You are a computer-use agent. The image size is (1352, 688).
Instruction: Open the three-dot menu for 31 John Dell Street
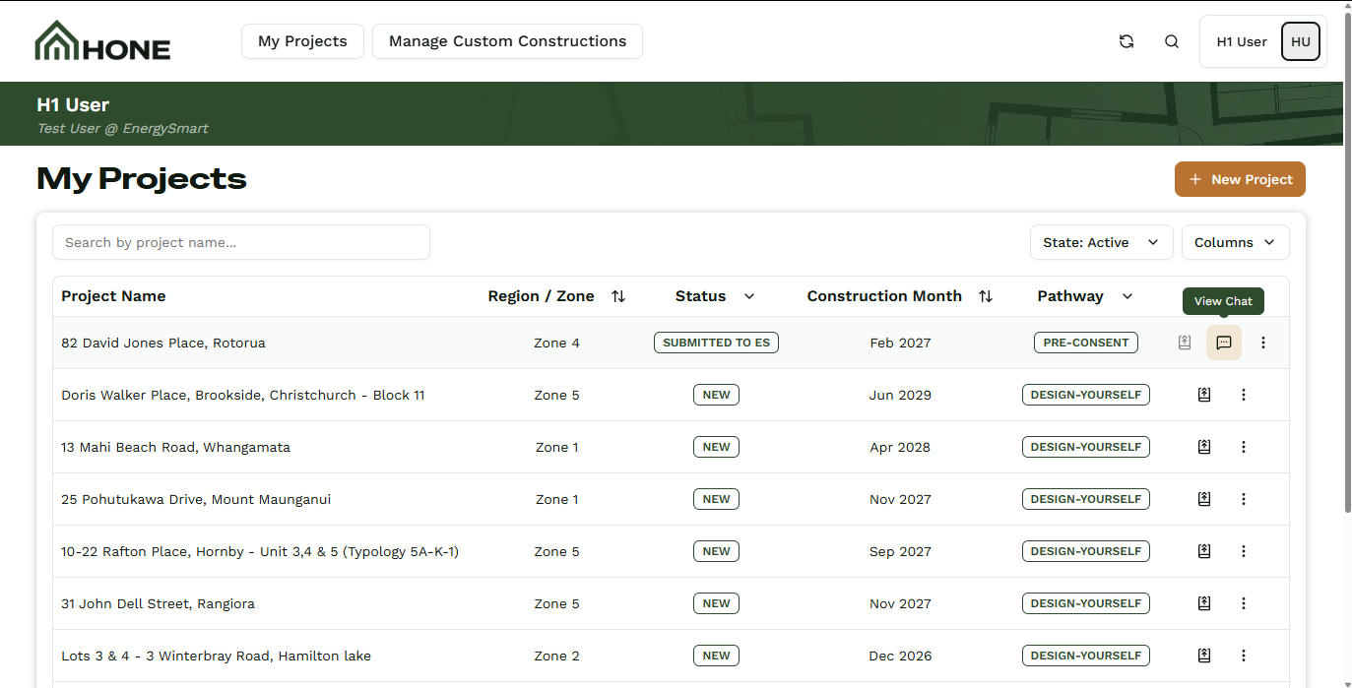[1244, 603]
